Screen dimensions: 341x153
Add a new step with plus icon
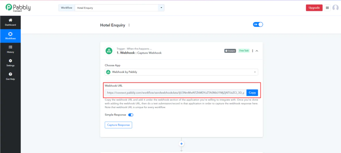pyautogui.click(x=181, y=144)
